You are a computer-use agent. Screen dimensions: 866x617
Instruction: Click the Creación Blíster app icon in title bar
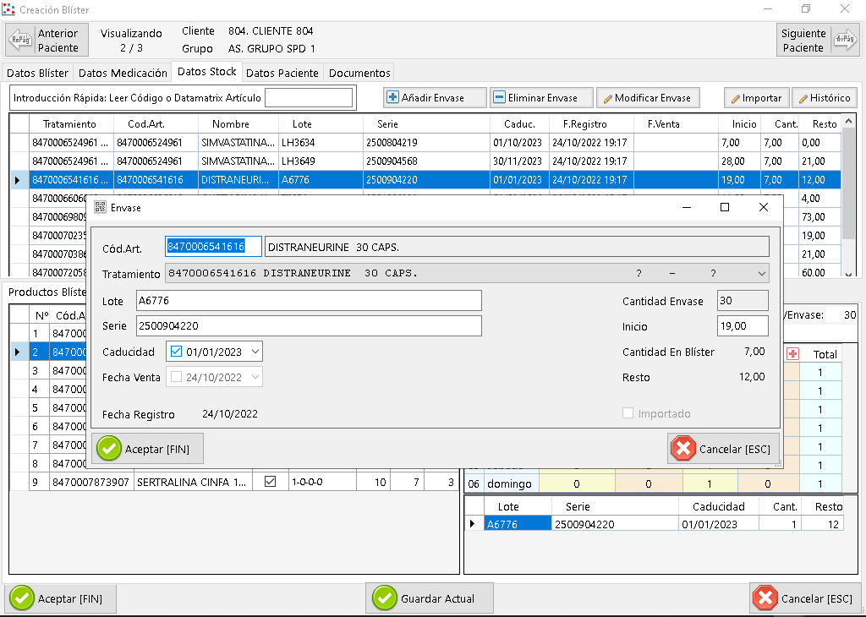[x=8, y=9]
